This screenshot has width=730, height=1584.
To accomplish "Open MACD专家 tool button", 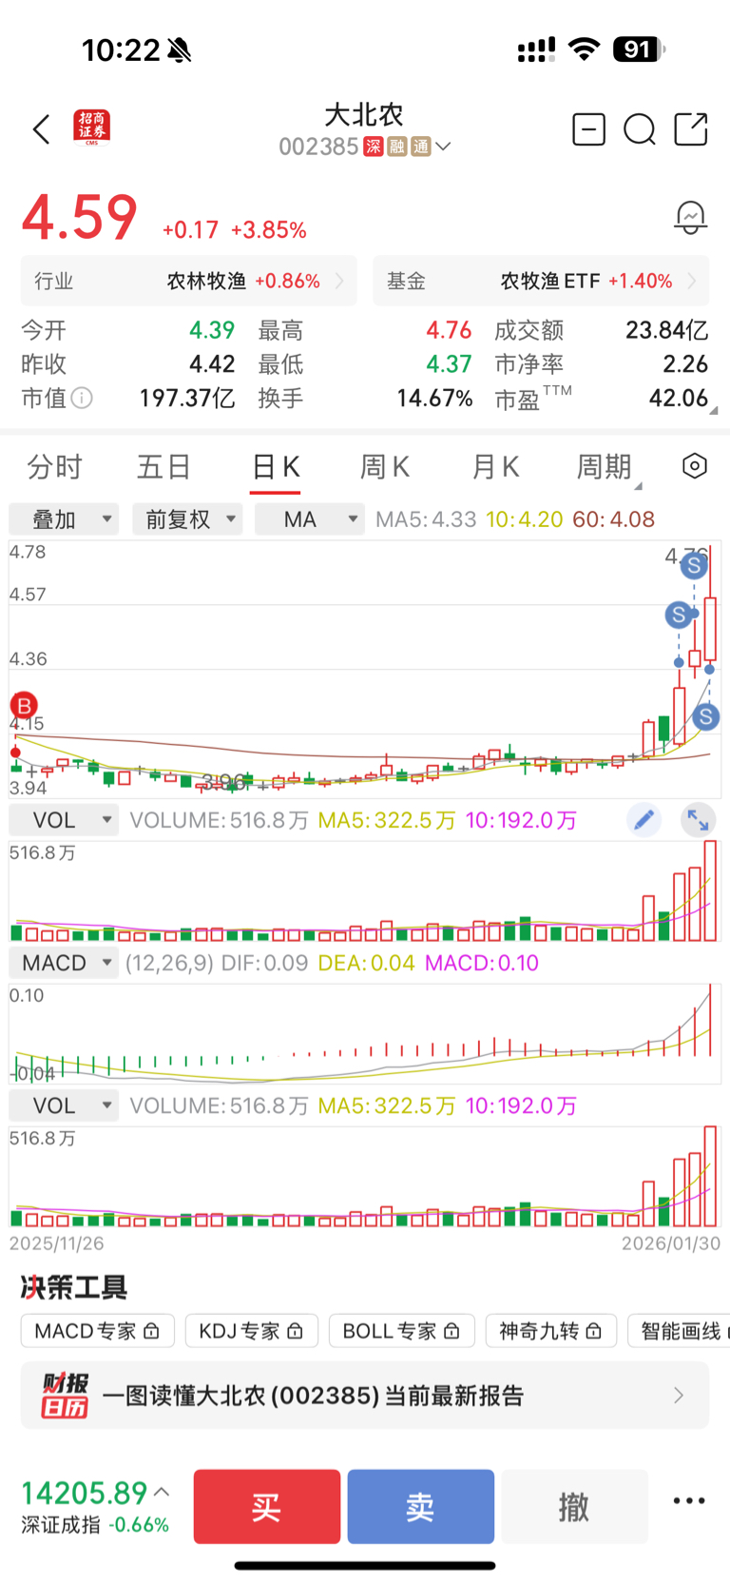I will point(97,1331).
